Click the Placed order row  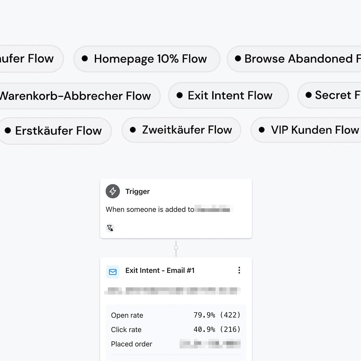(x=176, y=344)
